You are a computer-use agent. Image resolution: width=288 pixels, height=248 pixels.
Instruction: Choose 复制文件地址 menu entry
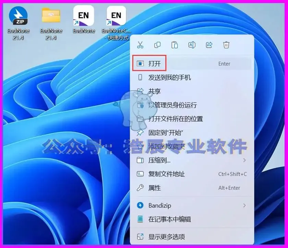tap(192, 174)
